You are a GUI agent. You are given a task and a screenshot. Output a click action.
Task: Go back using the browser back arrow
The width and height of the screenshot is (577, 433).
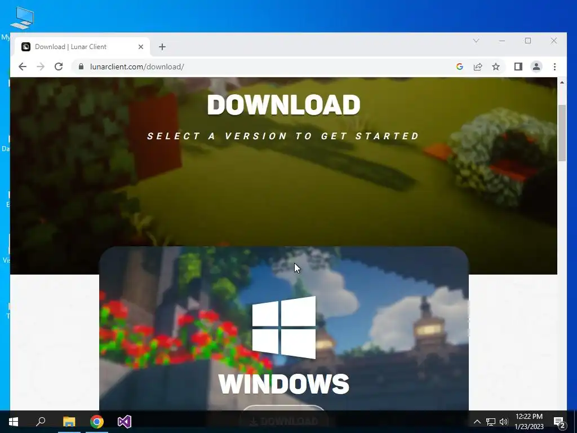point(23,67)
